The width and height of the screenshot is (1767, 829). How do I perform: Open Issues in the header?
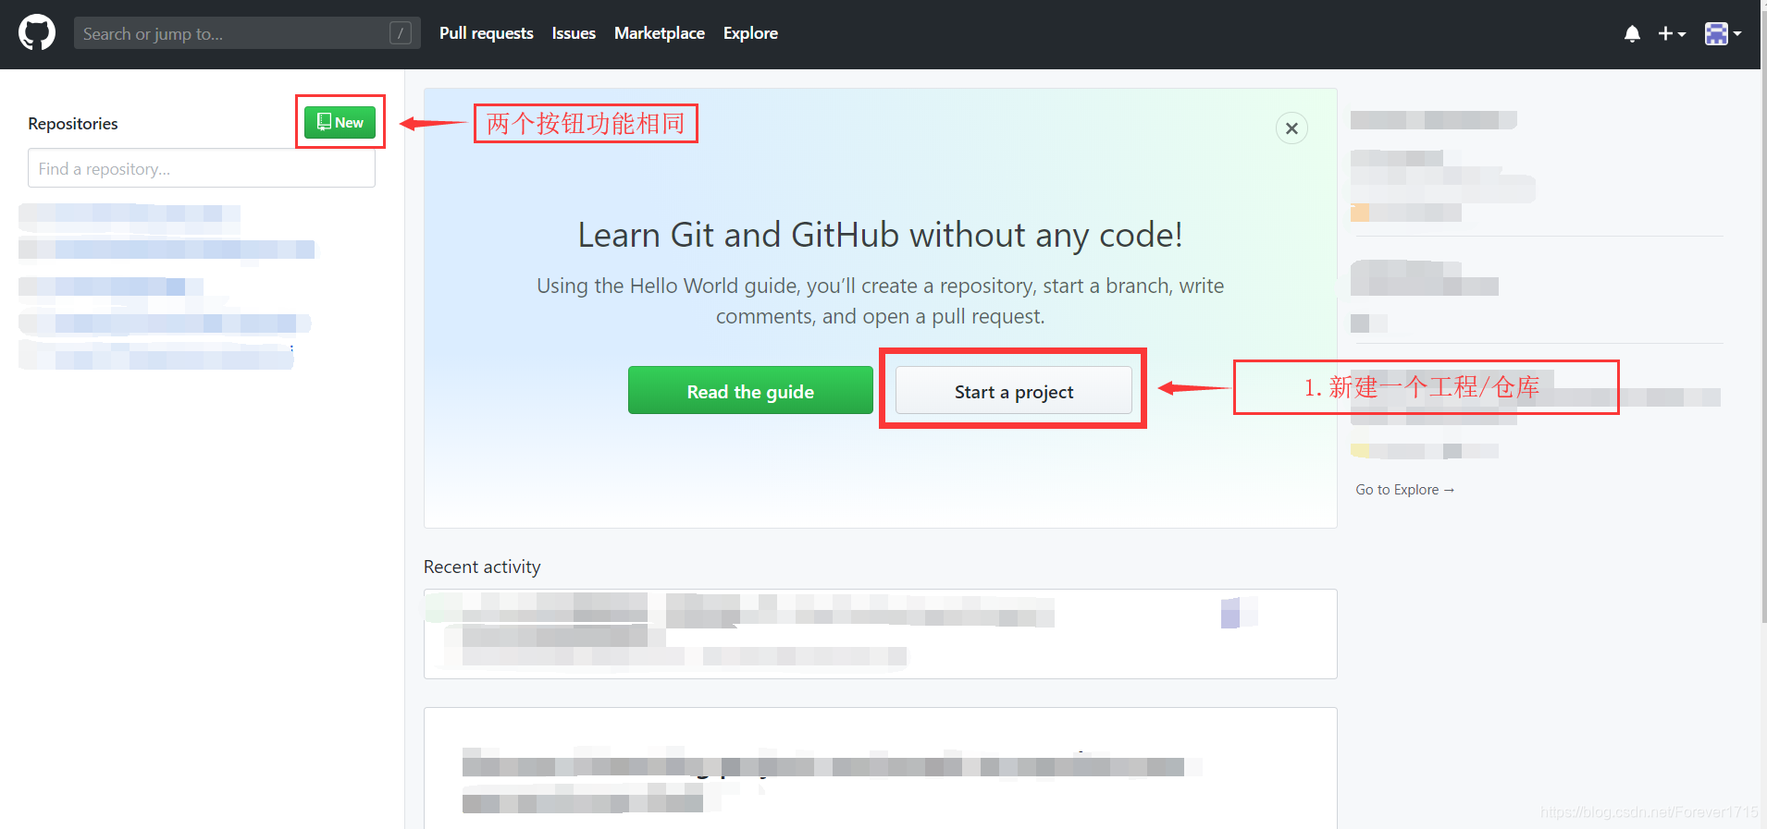coord(574,33)
